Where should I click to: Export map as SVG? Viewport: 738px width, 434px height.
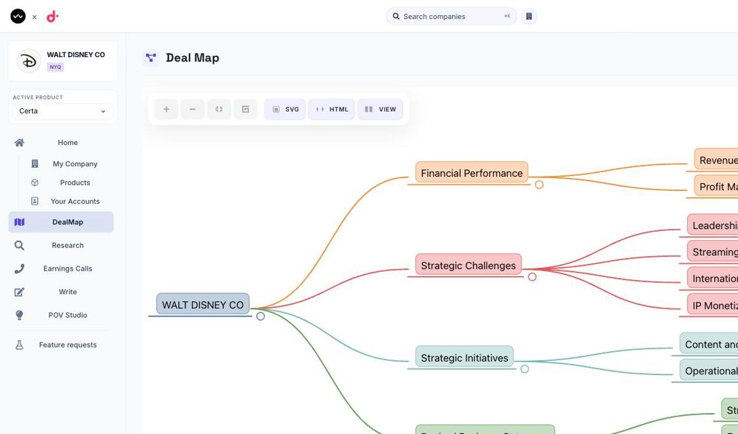(x=285, y=109)
